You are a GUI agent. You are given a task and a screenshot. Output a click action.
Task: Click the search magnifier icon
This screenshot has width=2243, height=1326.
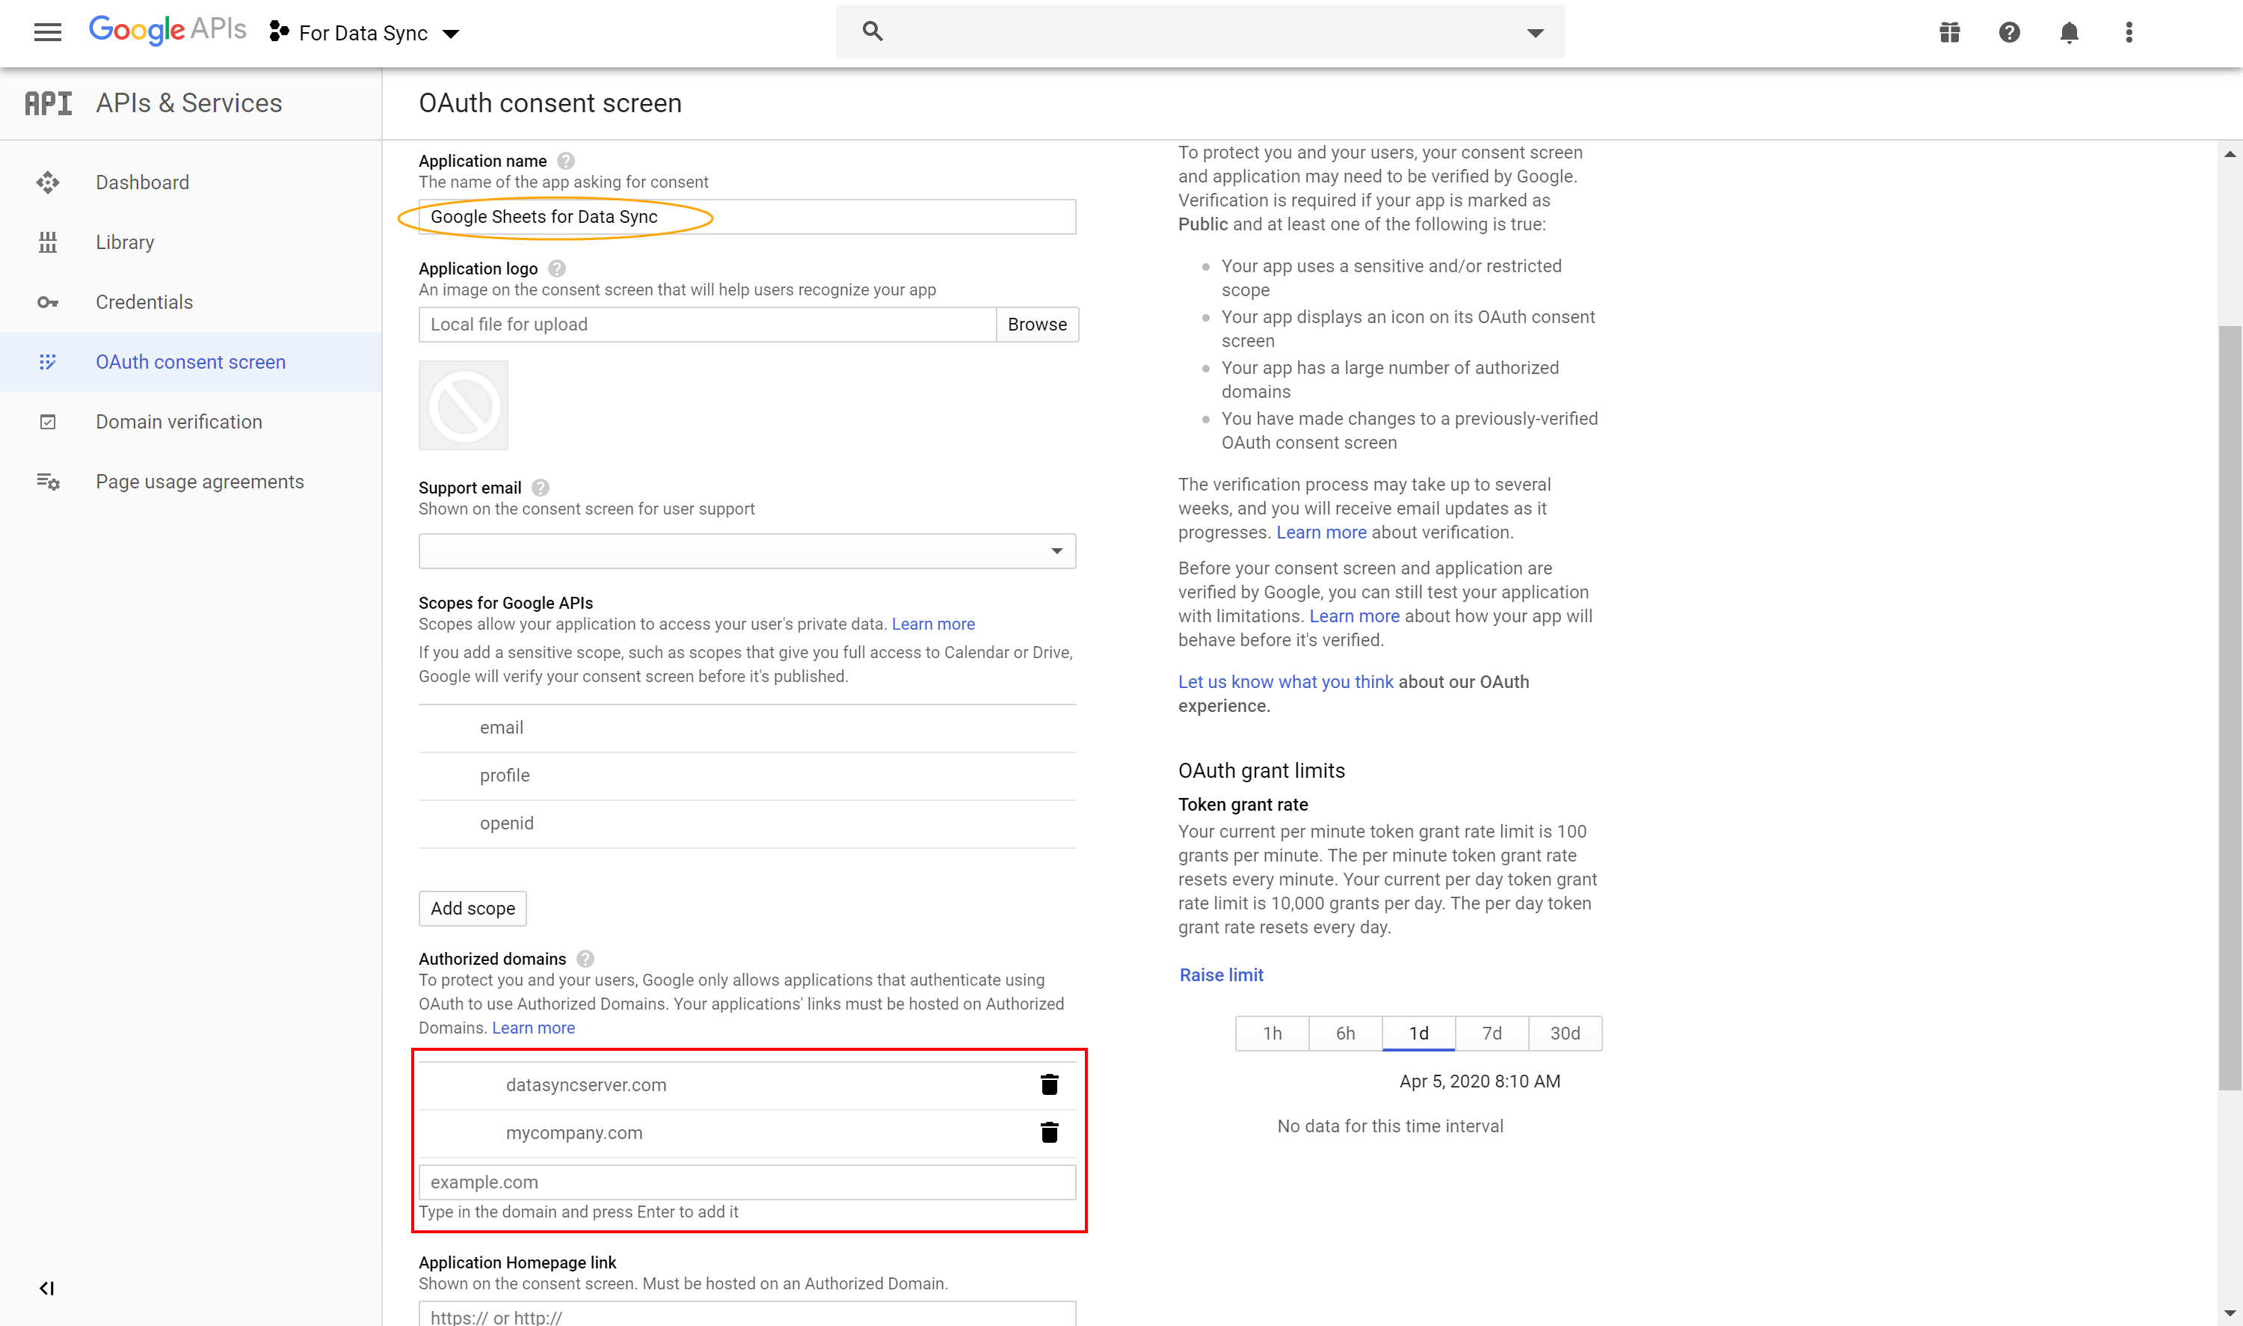[873, 31]
